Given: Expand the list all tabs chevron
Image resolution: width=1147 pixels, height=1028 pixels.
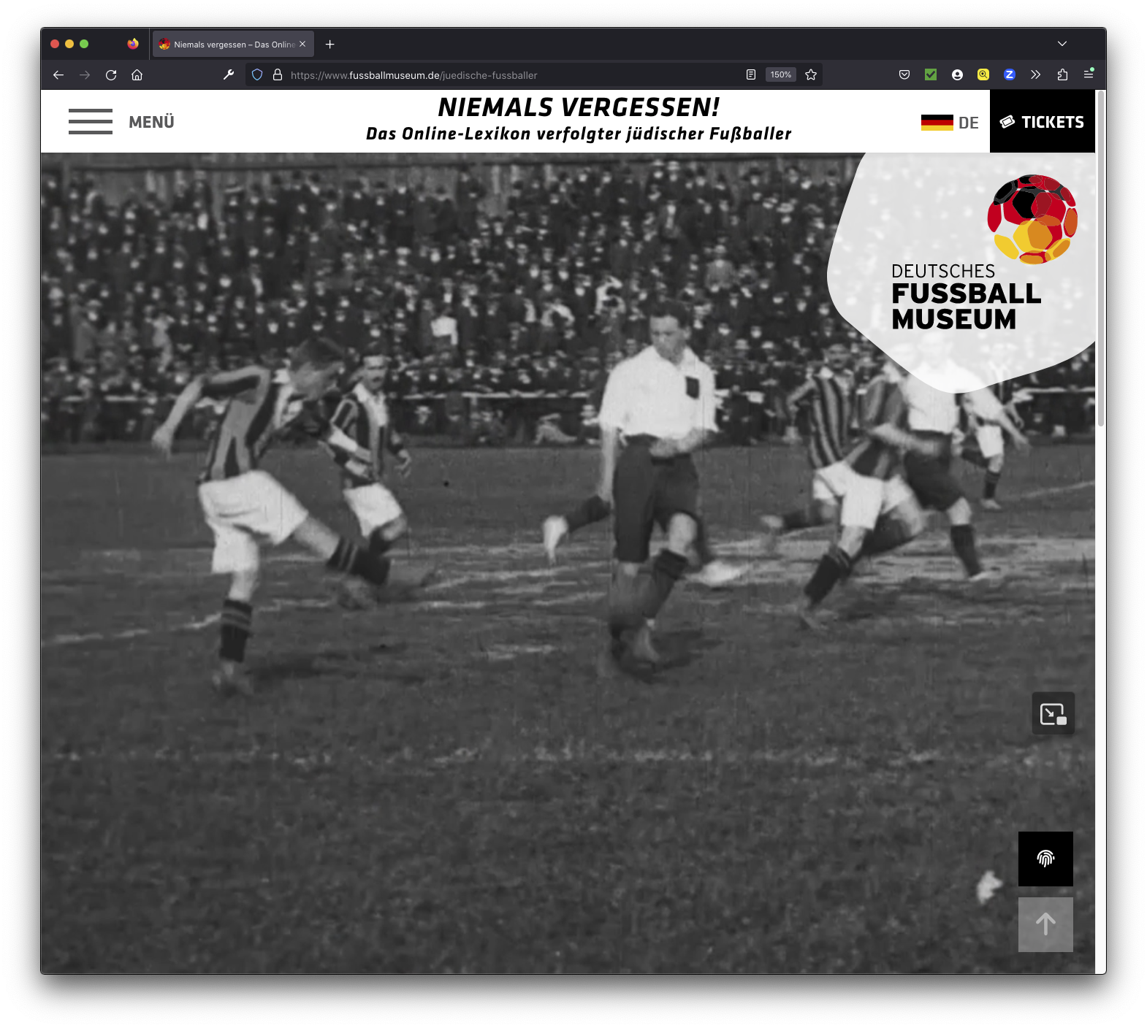Looking at the screenshot, I should click(x=1062, y=44).
